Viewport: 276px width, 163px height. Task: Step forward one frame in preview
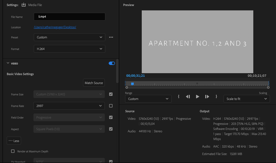coord(207,96)
